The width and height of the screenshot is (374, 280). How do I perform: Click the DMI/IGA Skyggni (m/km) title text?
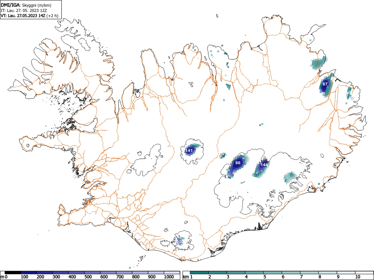[x=26, y=5]
